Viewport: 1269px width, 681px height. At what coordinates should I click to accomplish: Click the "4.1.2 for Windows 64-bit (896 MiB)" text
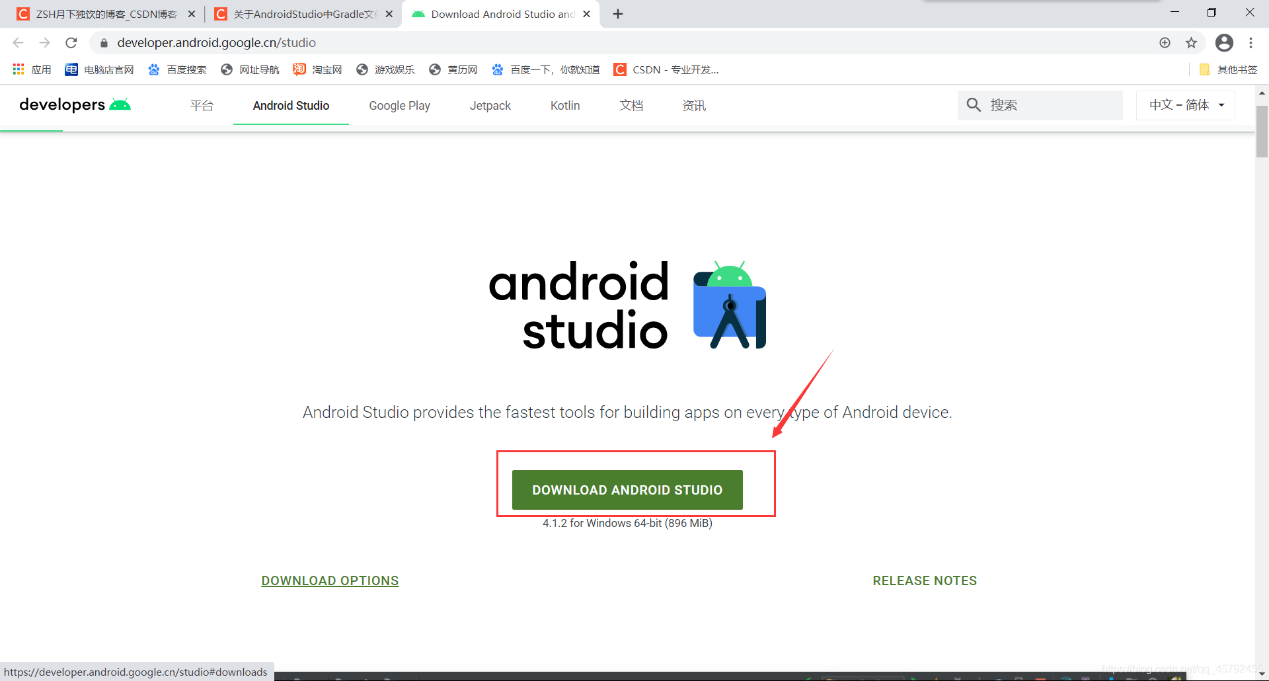tap(627, 523)
